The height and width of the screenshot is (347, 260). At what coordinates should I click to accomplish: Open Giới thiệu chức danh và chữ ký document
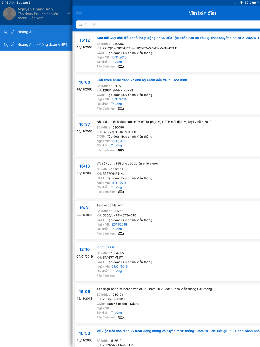[142, 80]
